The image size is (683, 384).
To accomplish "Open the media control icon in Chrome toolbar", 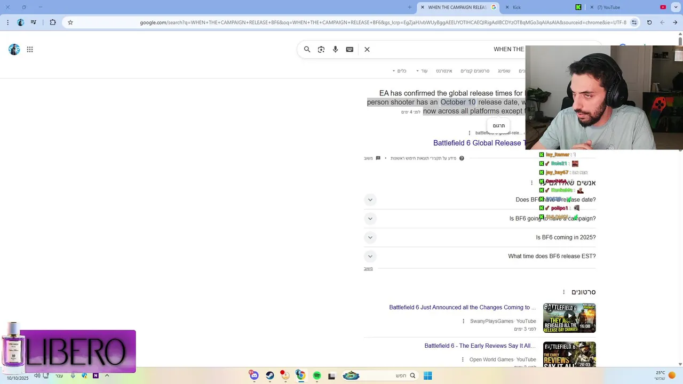I will coord(34,22).
